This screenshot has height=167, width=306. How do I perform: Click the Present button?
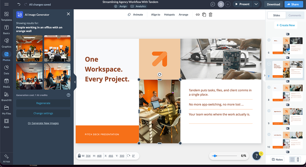pos(242,4)
